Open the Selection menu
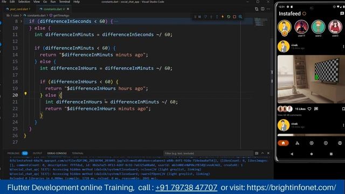The height and width of the screenshot is (194, 345). click(x=24, y=2)
